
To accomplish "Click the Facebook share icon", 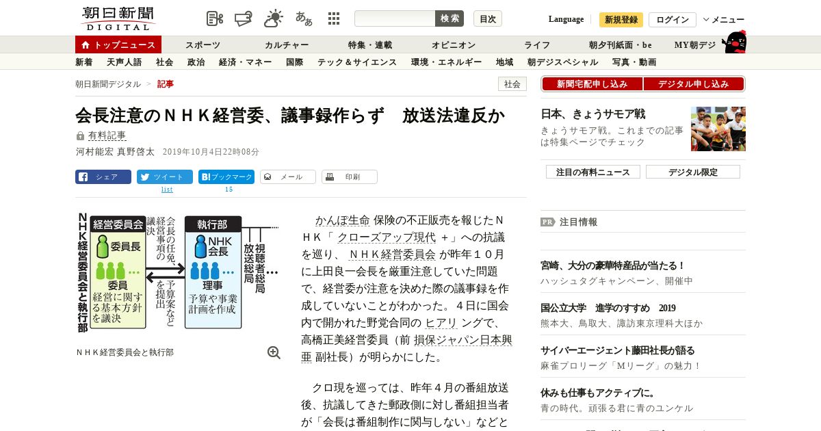I will [x=83, y=177].
